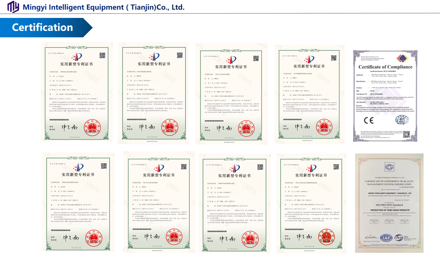Click QR code on second bottom-row patent certificate
The image size is (440, 261).
tap(184, 167)
